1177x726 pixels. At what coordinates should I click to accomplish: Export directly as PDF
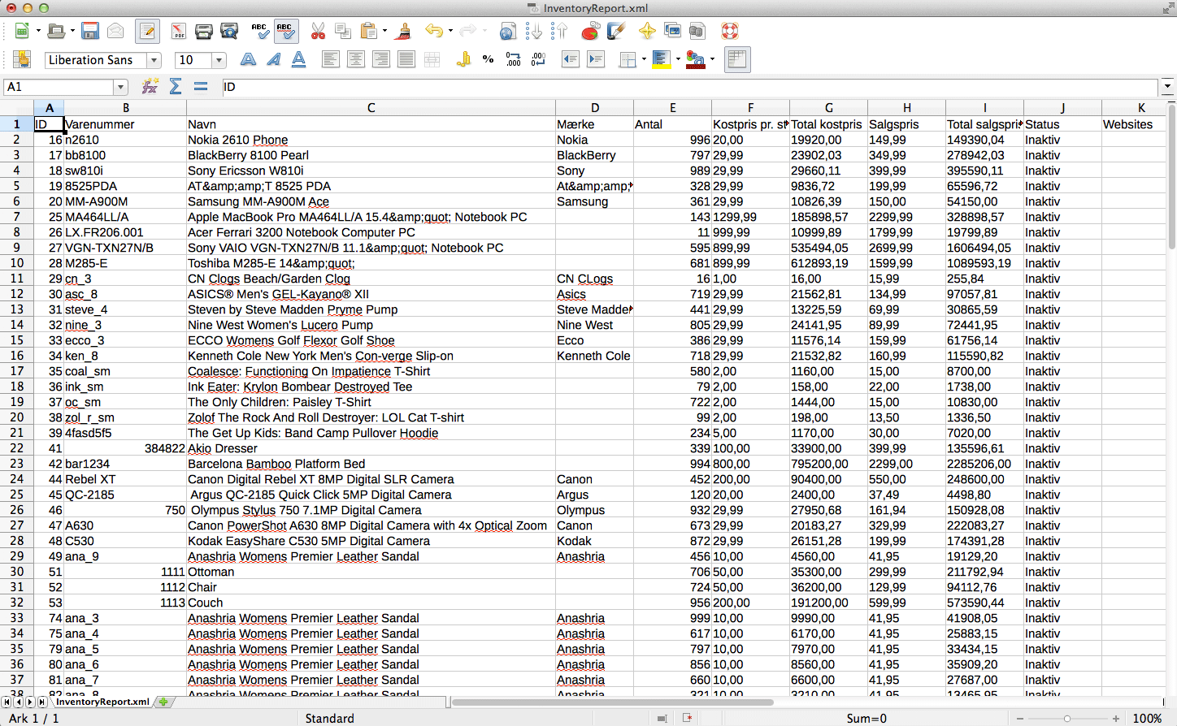pyautogui.click(x=179, y=32)
